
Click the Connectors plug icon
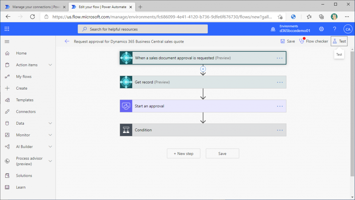7,111
